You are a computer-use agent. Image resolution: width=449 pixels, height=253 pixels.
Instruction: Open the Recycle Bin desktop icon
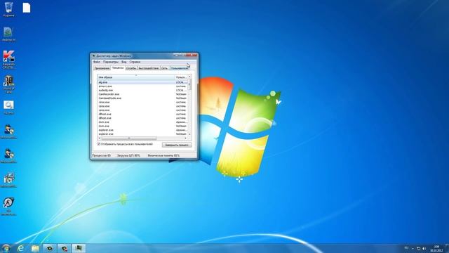point(8,8)
